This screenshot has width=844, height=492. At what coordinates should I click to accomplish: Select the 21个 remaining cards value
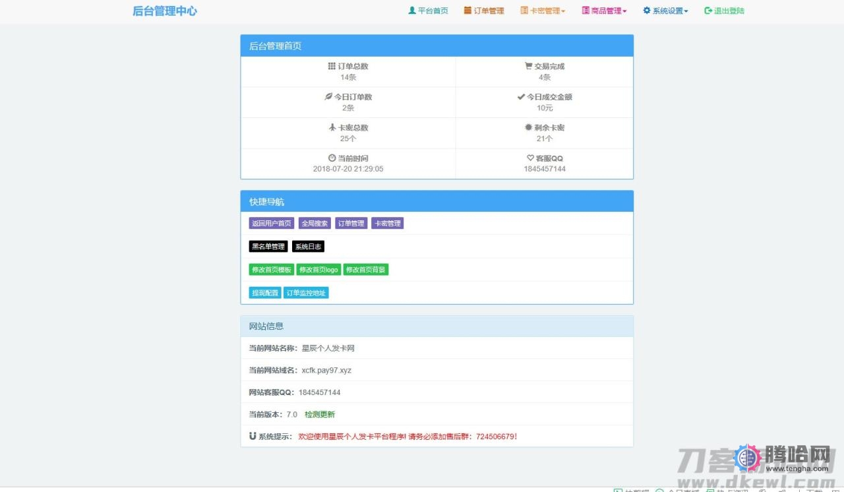(545, 138)
